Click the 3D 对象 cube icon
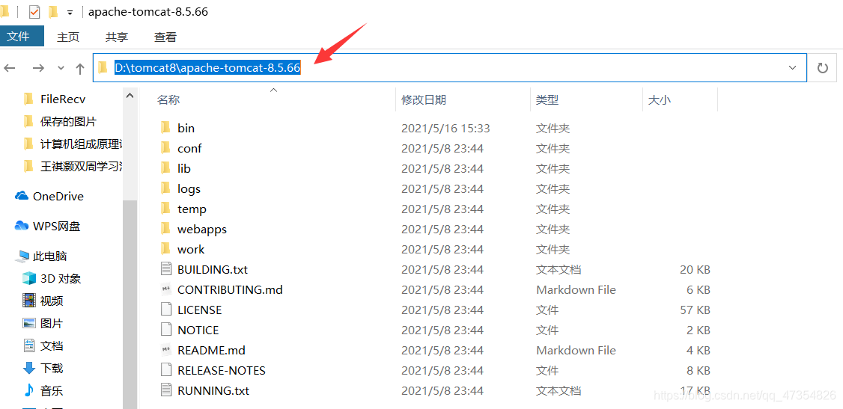Image resolution: width=843 pixels, height=409 pixels. [x=28, y=279]
